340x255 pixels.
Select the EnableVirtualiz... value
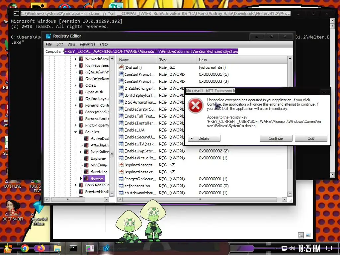pos(140,158)
